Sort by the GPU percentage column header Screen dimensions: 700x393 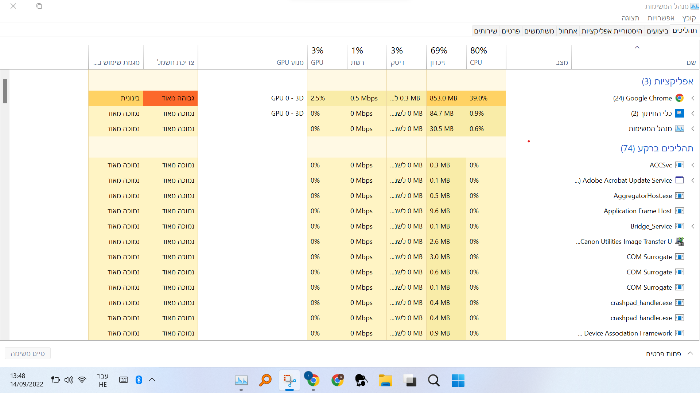coord(327,56)
